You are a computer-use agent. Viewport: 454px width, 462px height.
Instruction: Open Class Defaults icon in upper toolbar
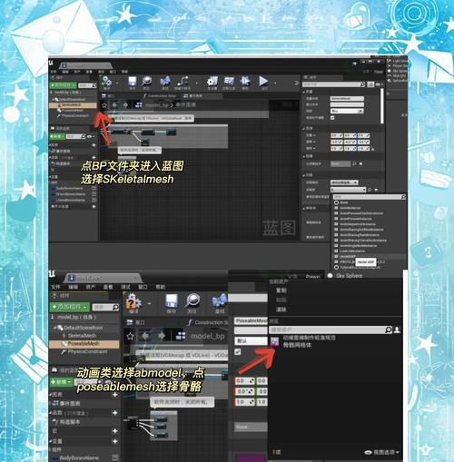pos(229,81)
